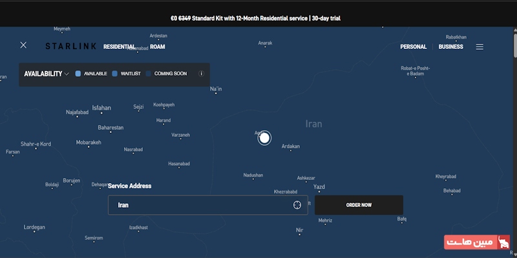The width and height of the screenshot is (517, 258).
Task: Click the Isfahan city label
Action: coord(101,108)
